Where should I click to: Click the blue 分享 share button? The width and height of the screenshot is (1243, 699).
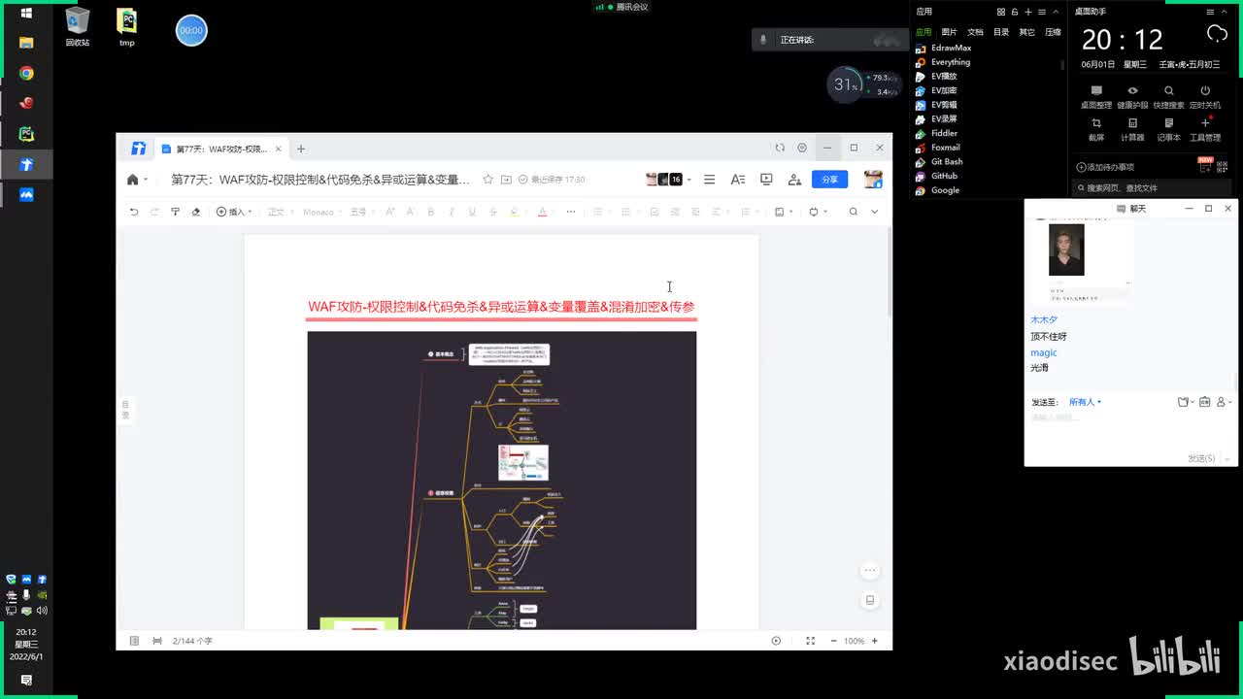(x=830, y=180)
